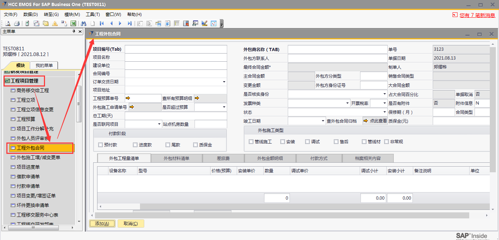The width and height of the screenshot is (499, 240).
Task: Go to first record with toolbar arrow
Action: tap(102, 23)
